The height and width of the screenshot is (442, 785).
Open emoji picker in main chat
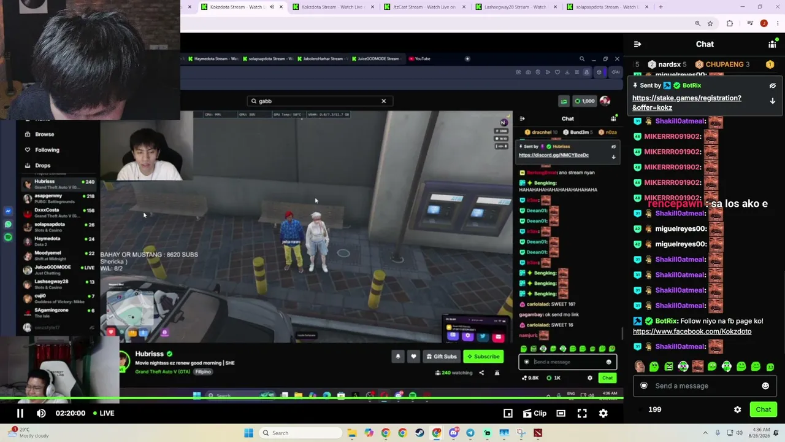click(x=765, y=386)
